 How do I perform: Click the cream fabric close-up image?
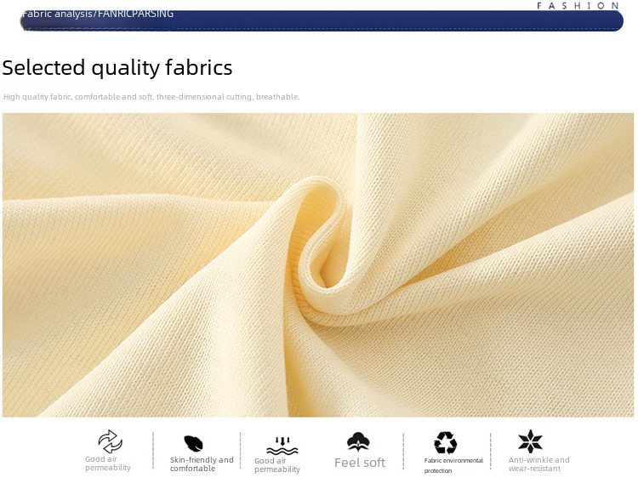point(318,264)
